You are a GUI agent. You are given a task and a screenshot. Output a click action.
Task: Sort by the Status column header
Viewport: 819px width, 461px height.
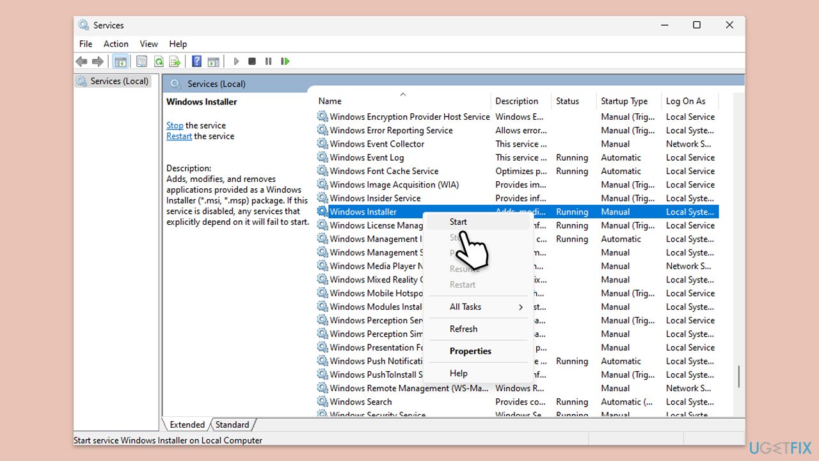coord(574,101)
